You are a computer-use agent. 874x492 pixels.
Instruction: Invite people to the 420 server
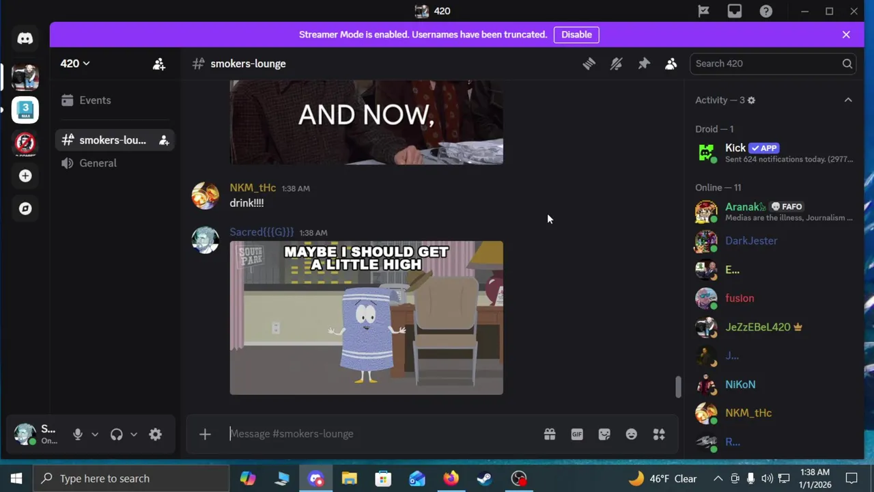click(x=159, y=64)
